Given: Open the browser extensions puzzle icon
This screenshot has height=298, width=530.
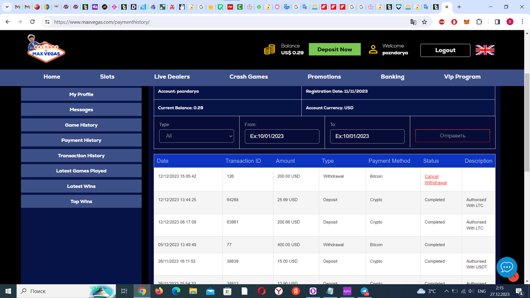Looking at the screenshot, I should 479,22.
